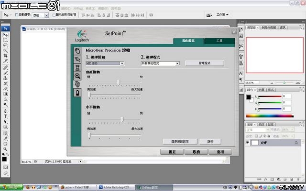The image size is (306, 191).
Task: Open SetPoint zoom settings magnifier icon
Action: [x=77, y=76]
